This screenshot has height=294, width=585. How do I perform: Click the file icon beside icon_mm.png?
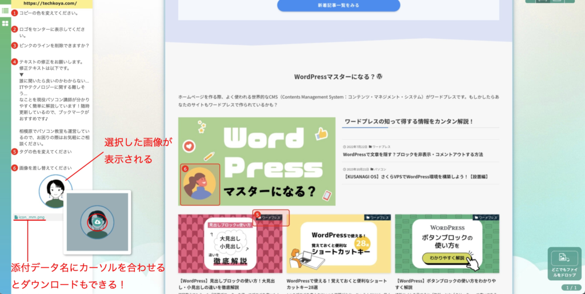point(16,217)
